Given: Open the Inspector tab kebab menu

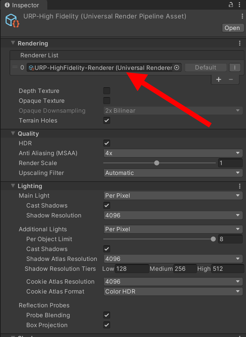Looking at the screenshot, I should click(x=239, y=5).
